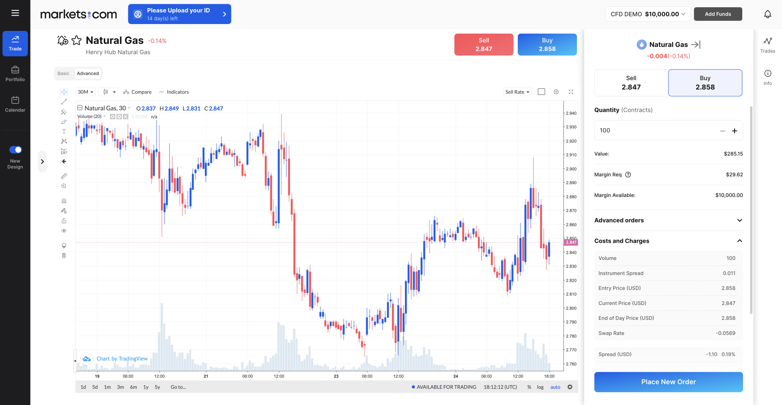Click the hamburger menu icon
This screenshot has width=782, height=405.
[15, 13]
